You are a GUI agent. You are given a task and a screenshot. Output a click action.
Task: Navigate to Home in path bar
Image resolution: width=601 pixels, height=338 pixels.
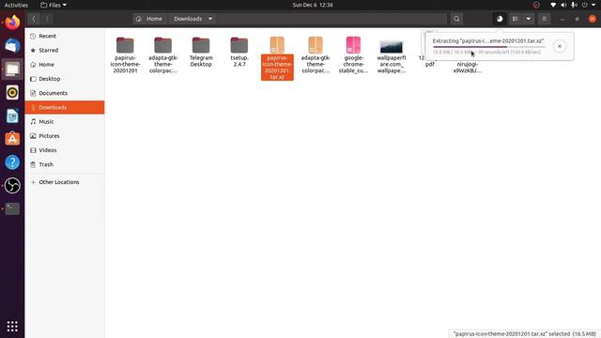pyautogui.click(x=150, y=19)
